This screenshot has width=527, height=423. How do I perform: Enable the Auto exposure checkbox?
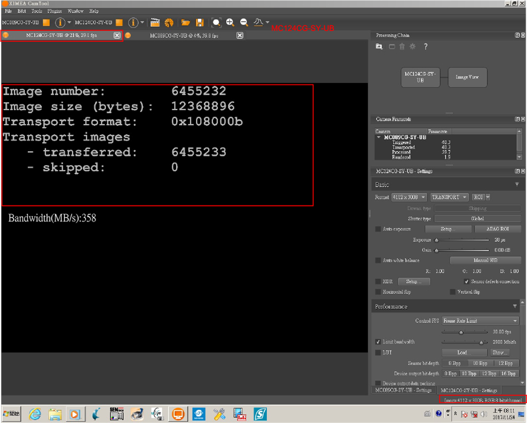[378, 229]
